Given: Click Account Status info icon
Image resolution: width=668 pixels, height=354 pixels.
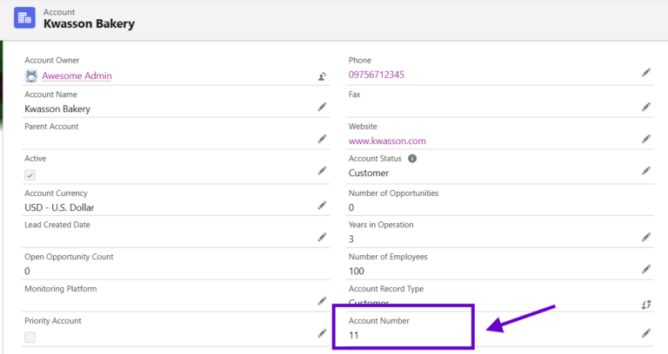Looking at the screenshot, I should click(x=412, y=159).
